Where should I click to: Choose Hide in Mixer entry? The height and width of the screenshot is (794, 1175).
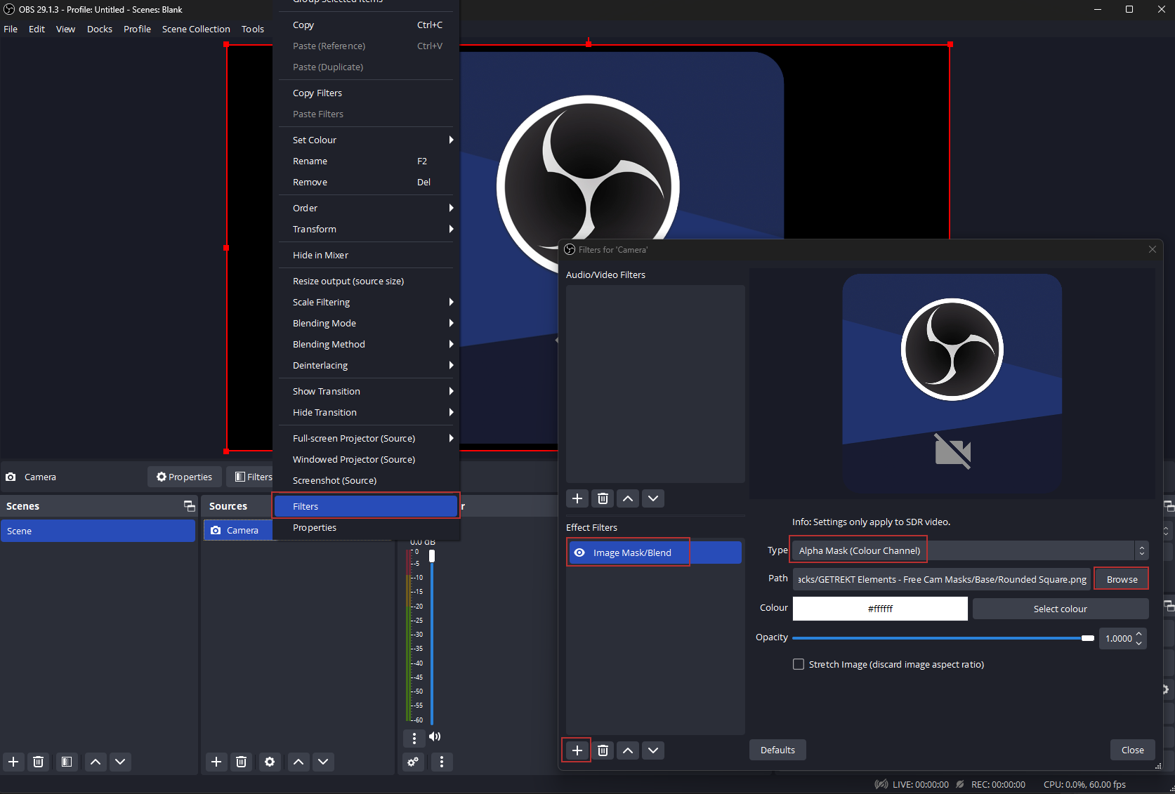[x=367, y=255]
